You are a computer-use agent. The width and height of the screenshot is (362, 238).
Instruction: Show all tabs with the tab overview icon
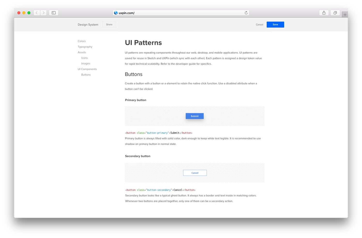pos(335,12)
